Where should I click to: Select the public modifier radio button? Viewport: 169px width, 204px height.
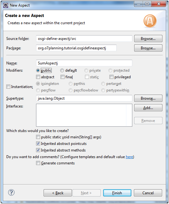(x=38, y=70)
